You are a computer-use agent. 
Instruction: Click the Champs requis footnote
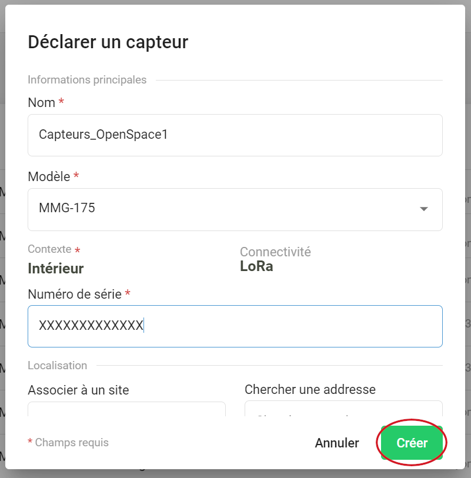[x=72, y=442]
